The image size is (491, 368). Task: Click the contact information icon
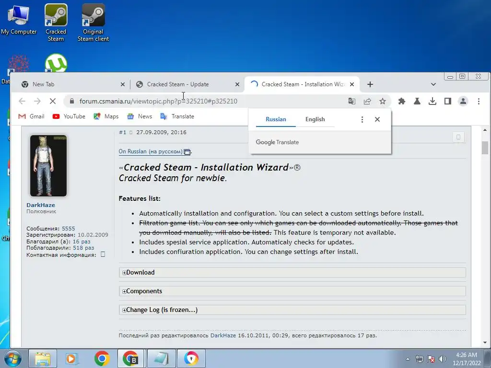[103, 254]
